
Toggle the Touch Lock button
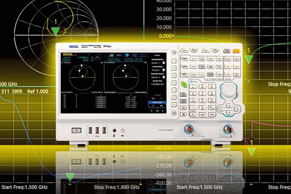coord(183,101)
